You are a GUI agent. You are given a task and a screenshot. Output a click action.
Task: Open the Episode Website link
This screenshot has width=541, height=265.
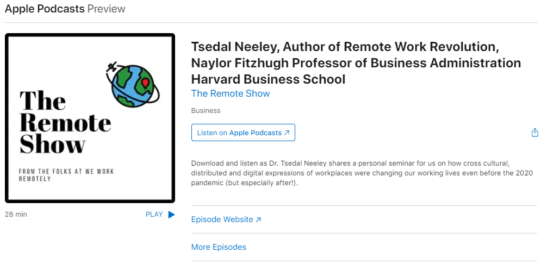coord(226,219)
